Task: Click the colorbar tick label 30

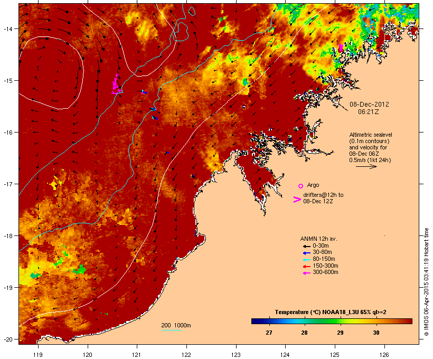Action: click(376, 333)
